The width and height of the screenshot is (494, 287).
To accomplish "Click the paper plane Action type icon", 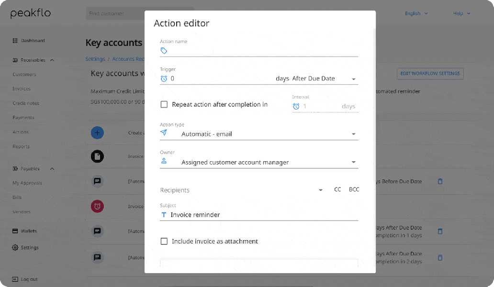I will [x=164, y=133].
